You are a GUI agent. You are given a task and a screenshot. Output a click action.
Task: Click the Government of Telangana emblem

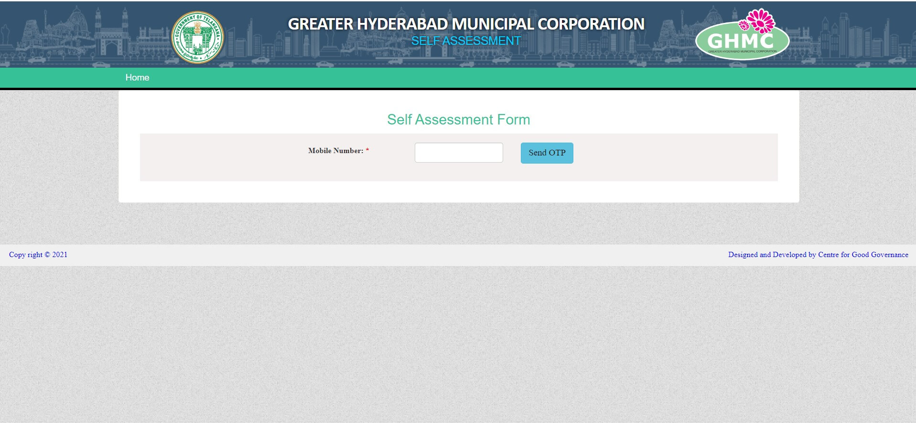click(197, 37)
